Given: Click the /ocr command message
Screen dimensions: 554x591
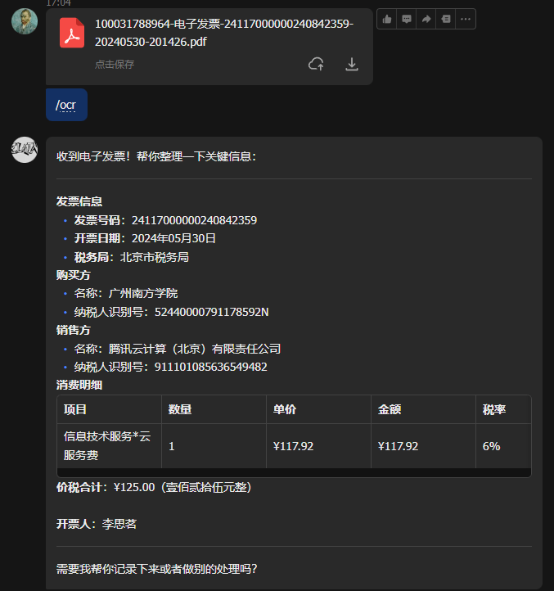Looking at the screenshot, I should pos(67,105).
